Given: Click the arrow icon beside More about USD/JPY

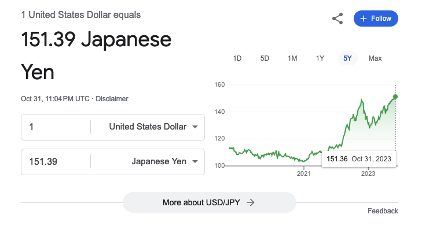Looking at the screenshot, I should pos(250,202).
